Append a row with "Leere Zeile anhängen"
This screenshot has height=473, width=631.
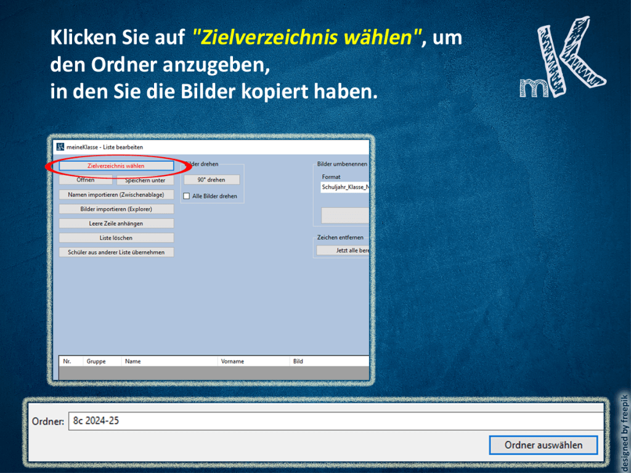click(116, 224)
